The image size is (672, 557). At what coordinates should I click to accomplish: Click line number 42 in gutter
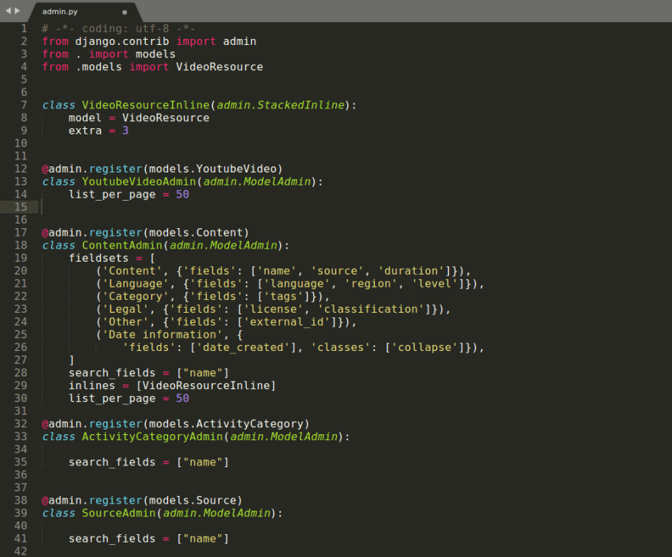21,552
